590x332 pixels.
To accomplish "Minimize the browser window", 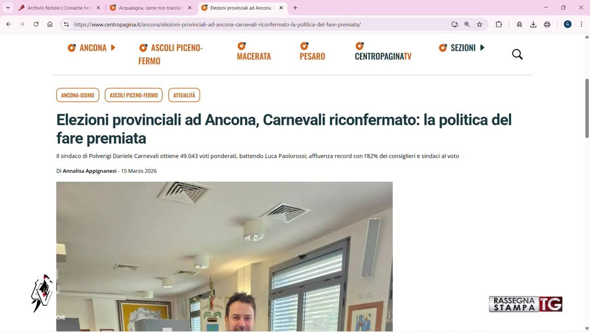I will point(546,8).
